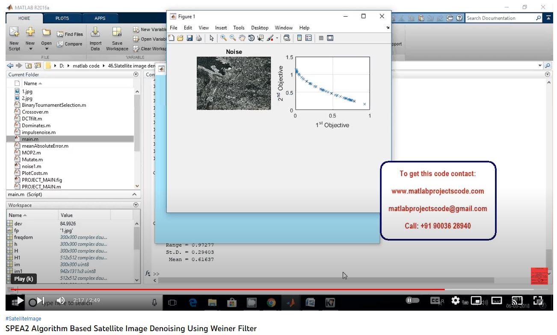Click the Data Cursor tool icon
The image size is (557, 335).
[261, 38]
